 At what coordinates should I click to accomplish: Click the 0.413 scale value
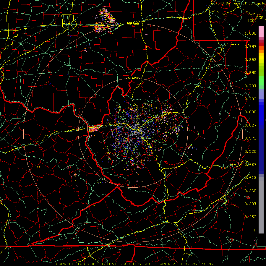[250, 178]
